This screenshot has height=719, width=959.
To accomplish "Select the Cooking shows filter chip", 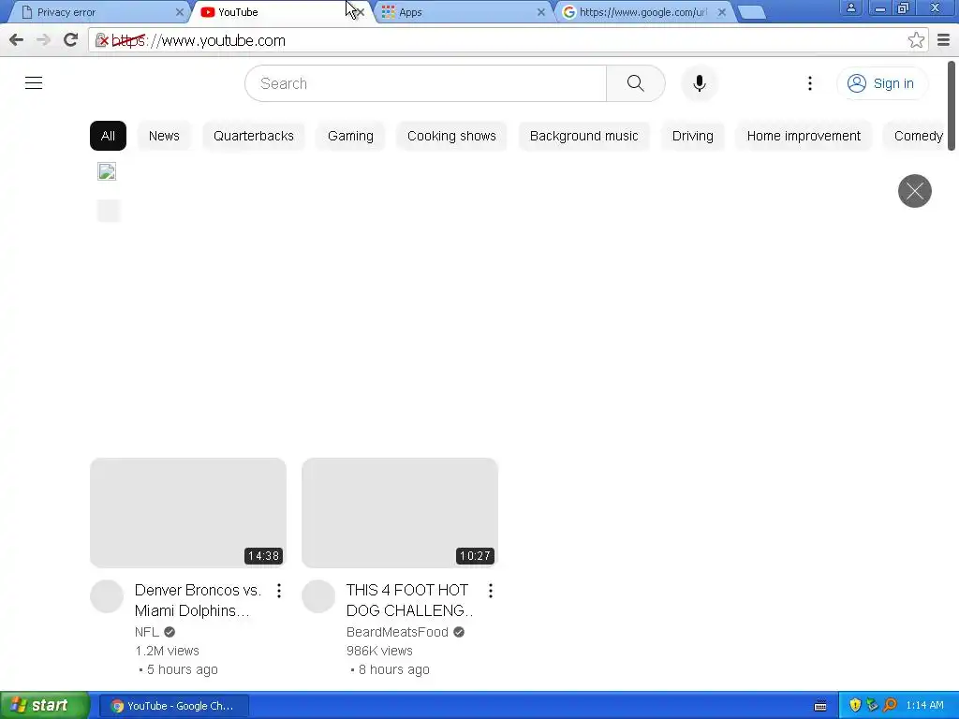I will click(x=451, y=136).
